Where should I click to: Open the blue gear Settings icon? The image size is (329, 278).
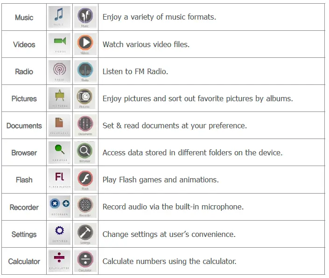[59, 234]
